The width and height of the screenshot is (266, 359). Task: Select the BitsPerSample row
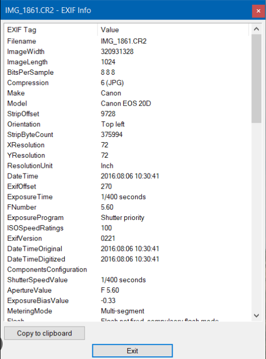[x=127, y=72]
